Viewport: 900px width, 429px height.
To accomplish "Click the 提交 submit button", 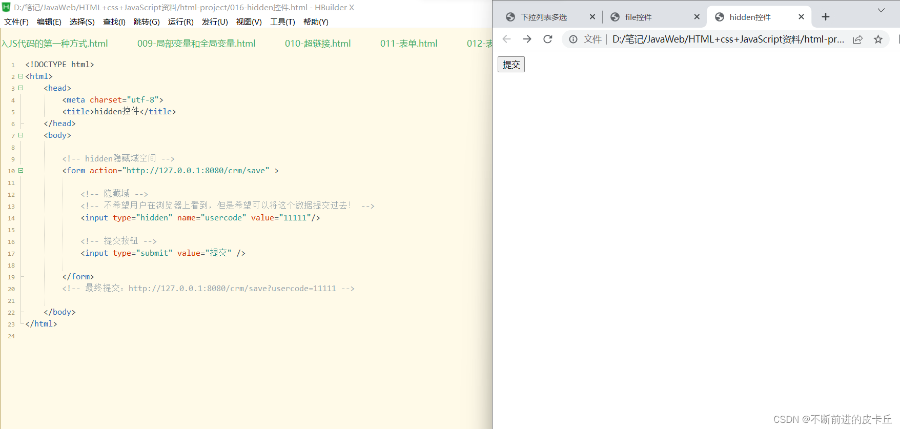I will click(511, 65).
